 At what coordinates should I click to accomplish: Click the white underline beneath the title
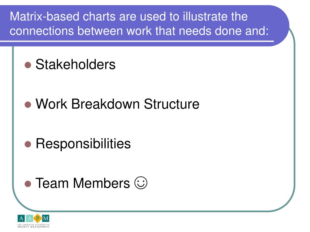pyautogui.click(x=137, y=41)
